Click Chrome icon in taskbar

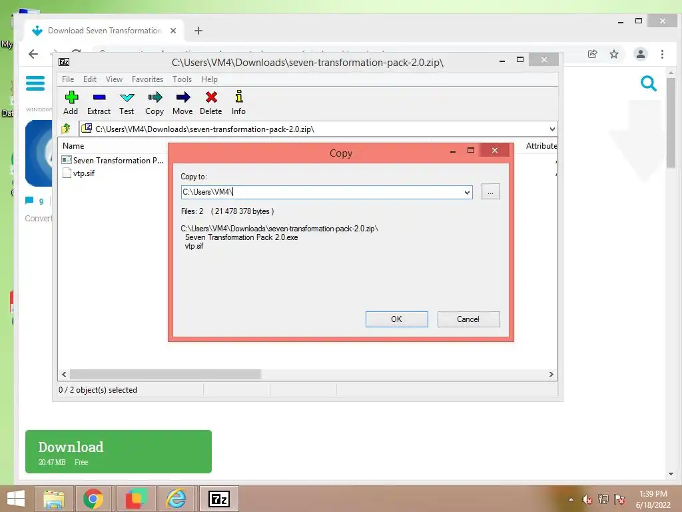93,499
